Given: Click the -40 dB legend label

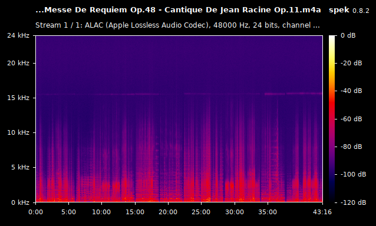Looking at the screenshot, I should pyautogui.click(x=351, y=91).
